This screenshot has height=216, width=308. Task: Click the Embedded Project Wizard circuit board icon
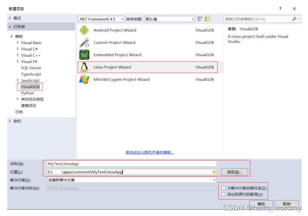click(x=84, y=55)
